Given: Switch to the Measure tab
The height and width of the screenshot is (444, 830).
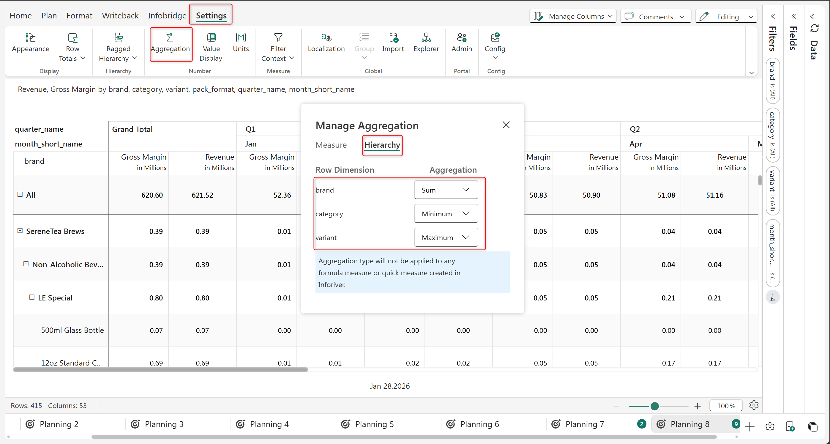Looking at the screenshot, I should (331, 145).
